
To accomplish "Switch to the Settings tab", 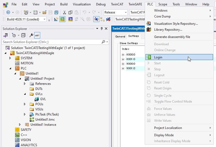I will pyautogui.click(x=134, y=36).
